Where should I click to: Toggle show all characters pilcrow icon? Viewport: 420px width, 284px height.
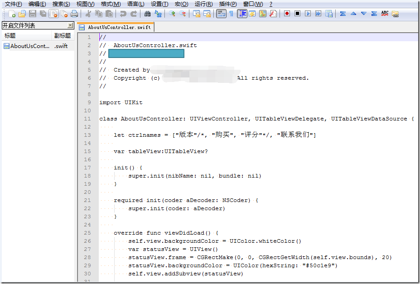pyautogui.click(x=232, y=14)
